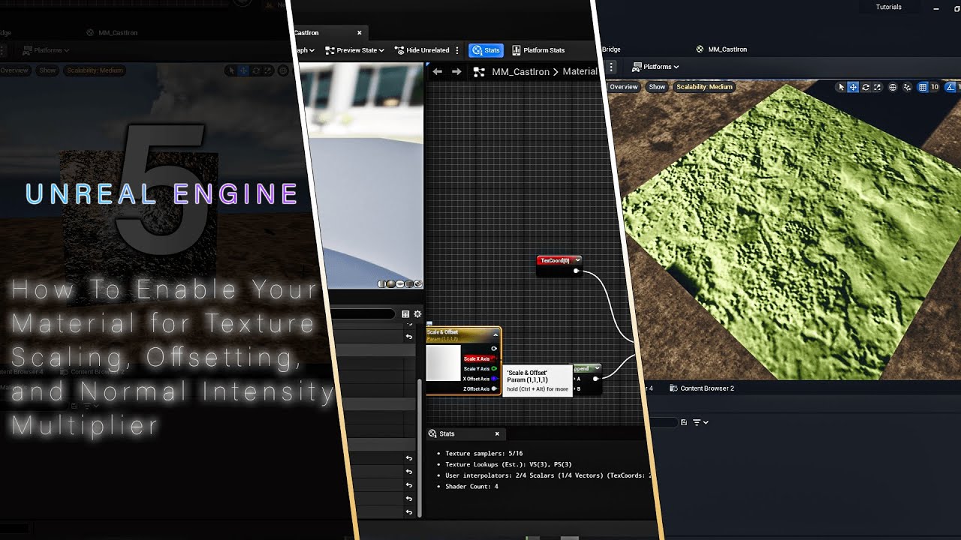
Task: Select MM_CastIron tab in the dimmed window
Action: 112,33
